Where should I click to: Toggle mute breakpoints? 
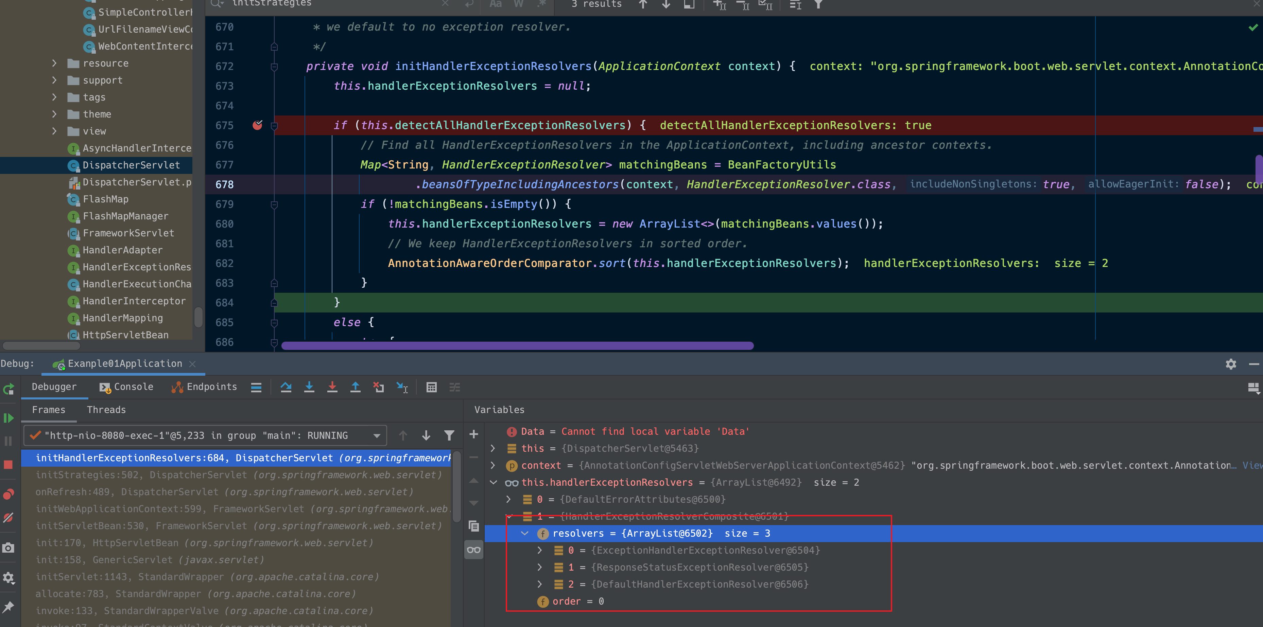[x=8, y=518]
